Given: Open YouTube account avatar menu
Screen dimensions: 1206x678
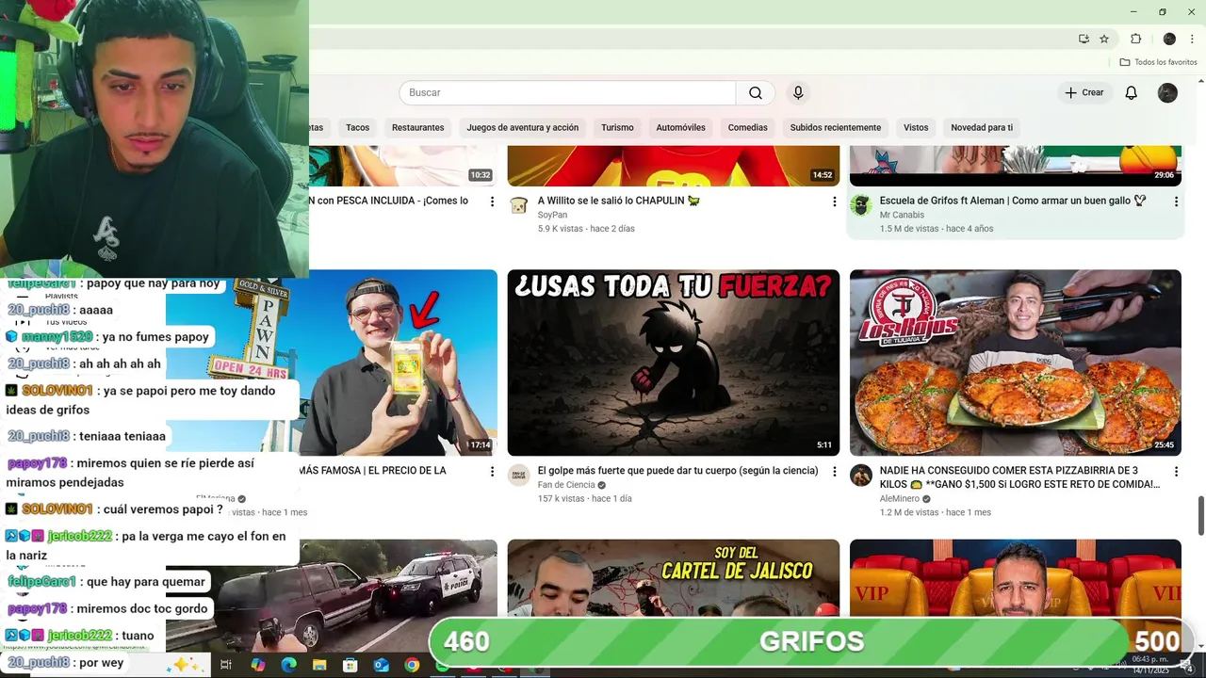Looking at the screenshot, I should [1167, 92].
